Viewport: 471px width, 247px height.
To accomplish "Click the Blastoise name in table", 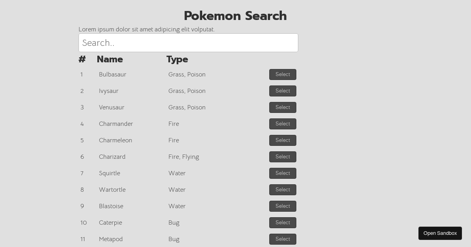I will point(111,206).
